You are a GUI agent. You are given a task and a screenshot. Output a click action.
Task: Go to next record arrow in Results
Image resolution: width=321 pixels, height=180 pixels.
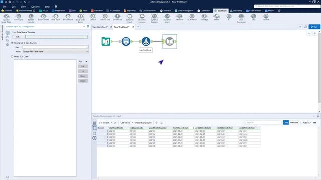click(x=162, y=123)
